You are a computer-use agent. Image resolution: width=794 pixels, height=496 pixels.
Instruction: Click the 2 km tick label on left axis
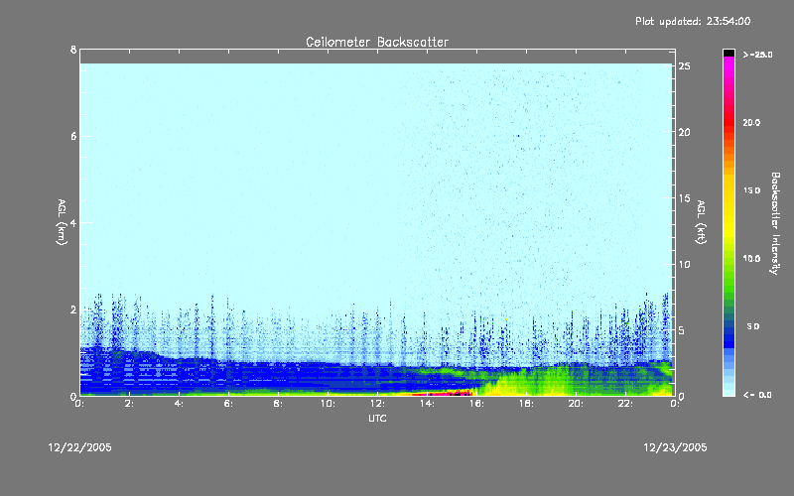(73, 310)
